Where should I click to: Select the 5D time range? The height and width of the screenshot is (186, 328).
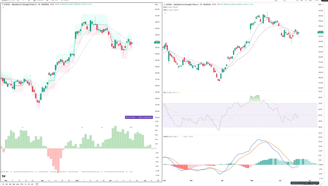point(7,184)
